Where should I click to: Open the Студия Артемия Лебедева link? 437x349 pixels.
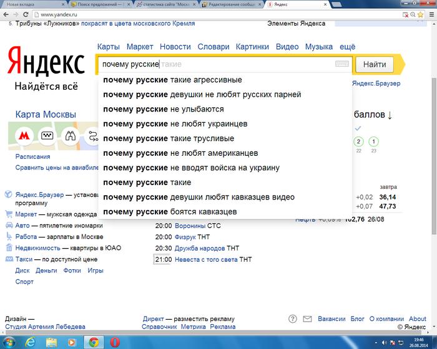45,327
